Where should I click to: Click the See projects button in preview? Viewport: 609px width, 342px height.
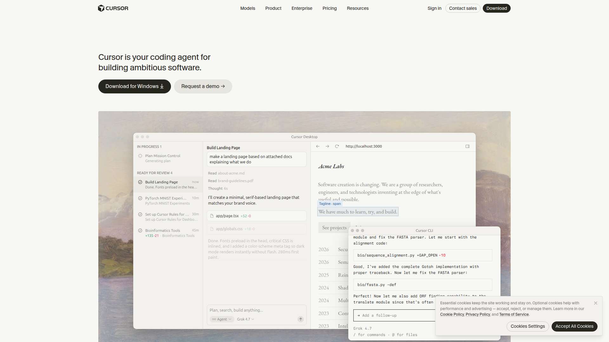[x=334, y=228]
